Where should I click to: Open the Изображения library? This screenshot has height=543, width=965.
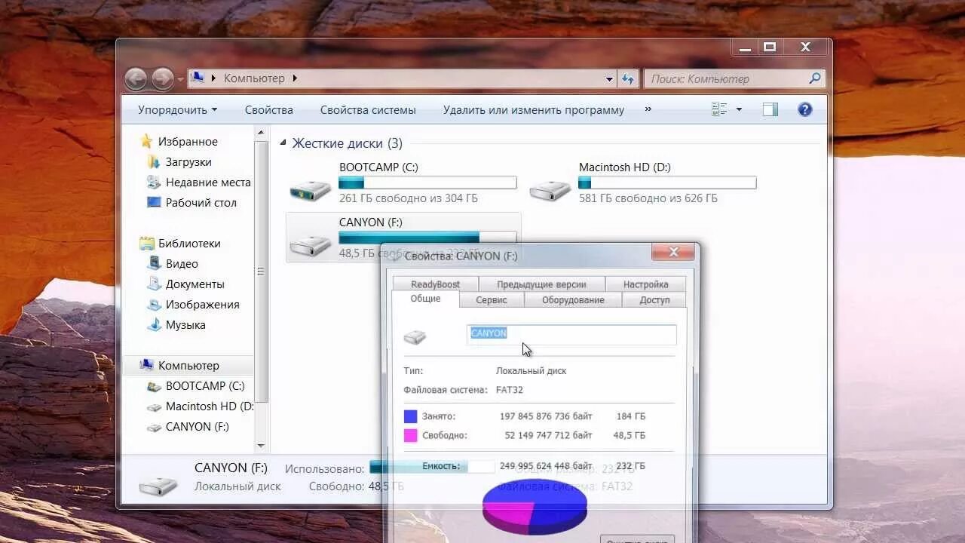(x=202, y=305)
